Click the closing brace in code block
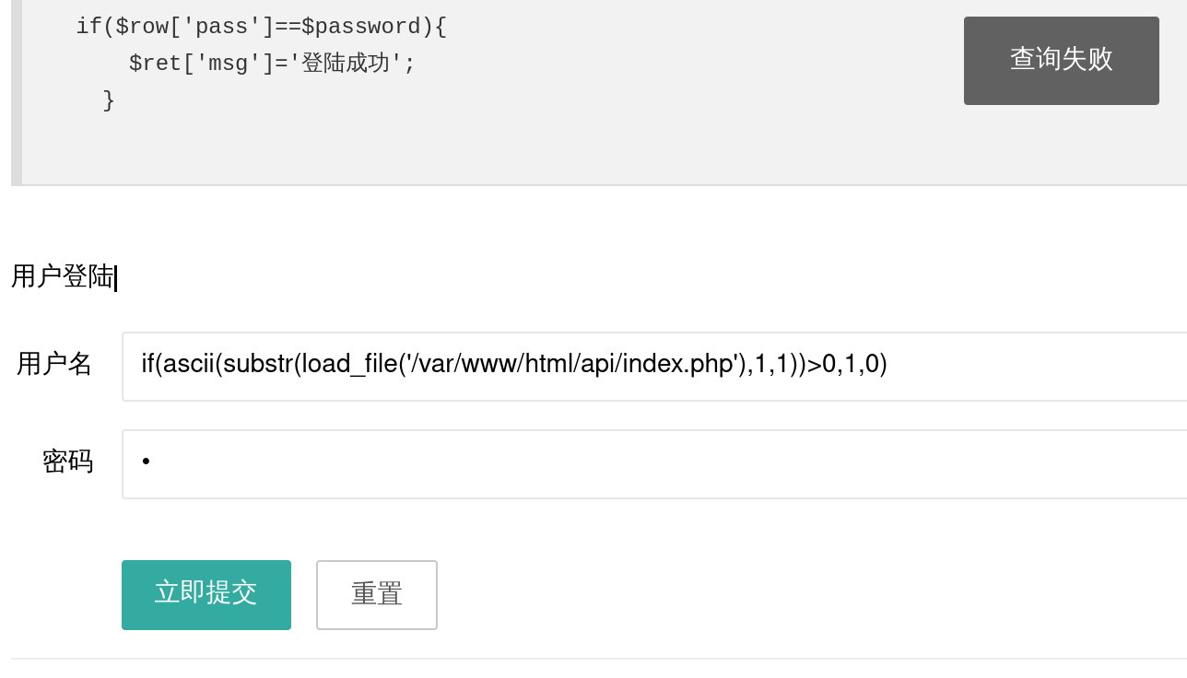Image resolution: width=1187 pixels, height=678 pixels. click(109, 99)
